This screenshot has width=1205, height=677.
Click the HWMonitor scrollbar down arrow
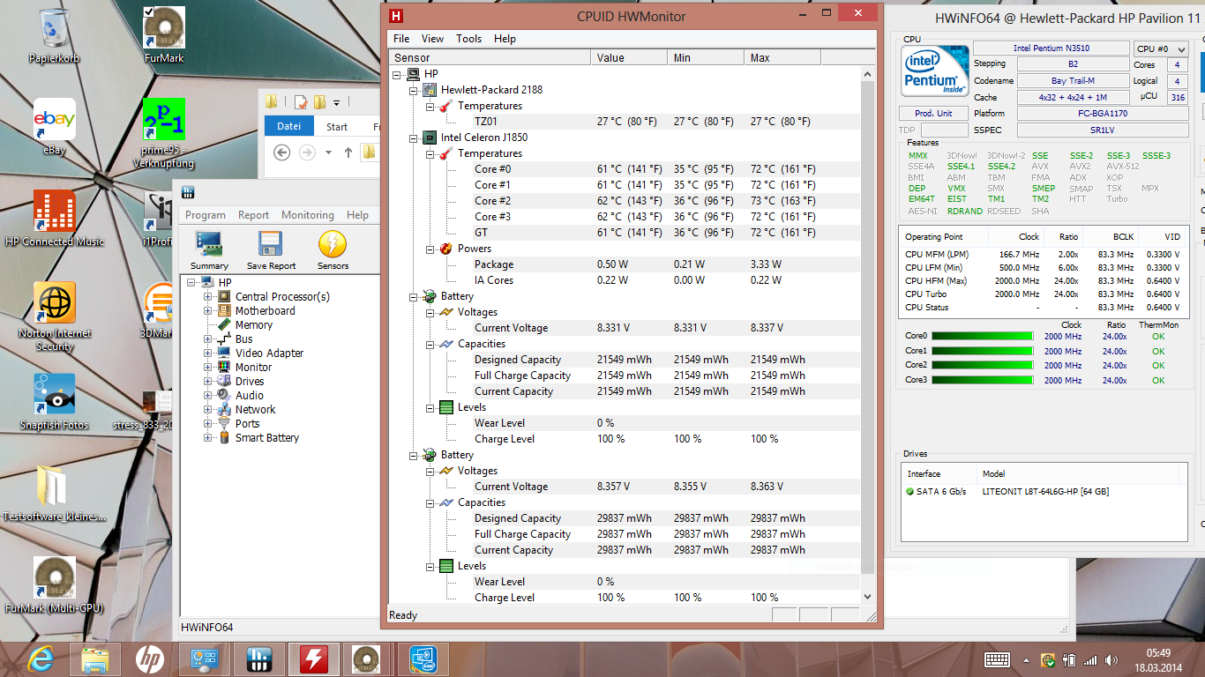[x=867, y=596]
